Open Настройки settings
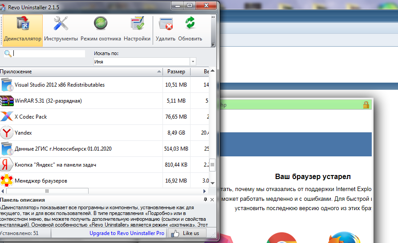The width and height of the screenshot is (398, 243). [x=137, y=30]
